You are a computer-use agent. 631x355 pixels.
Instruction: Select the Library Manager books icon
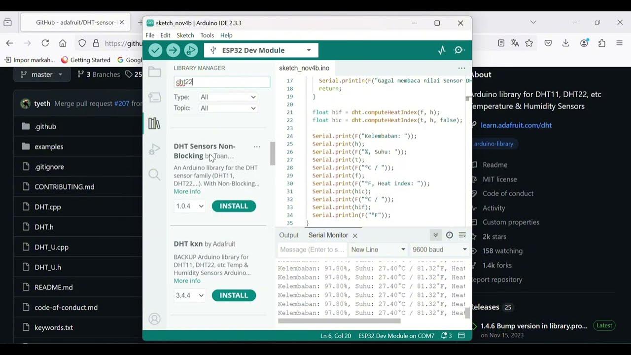(x=155, y=123)
